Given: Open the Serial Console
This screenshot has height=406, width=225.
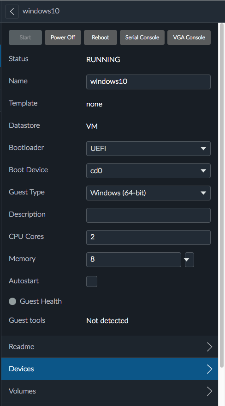Looking at the screenshot, I should 142,37.
